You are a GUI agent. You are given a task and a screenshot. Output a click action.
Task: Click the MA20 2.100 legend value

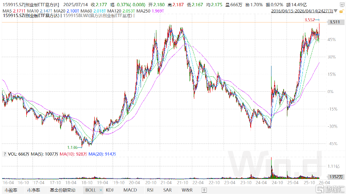click(x=66, y=11)
